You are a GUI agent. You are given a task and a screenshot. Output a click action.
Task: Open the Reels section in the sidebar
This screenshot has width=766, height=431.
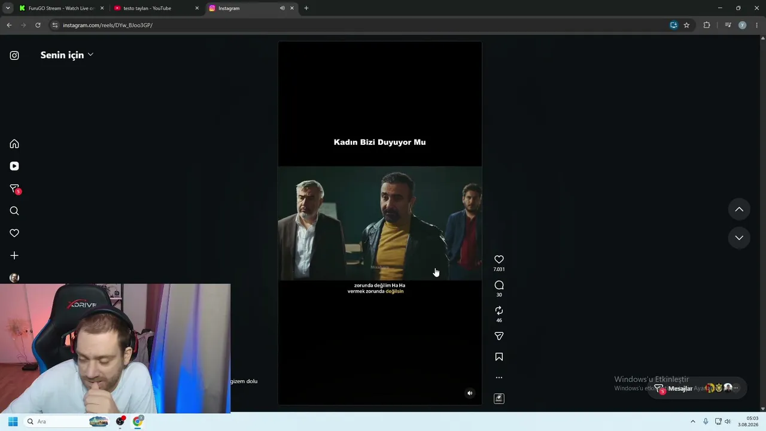coord(14,166)
